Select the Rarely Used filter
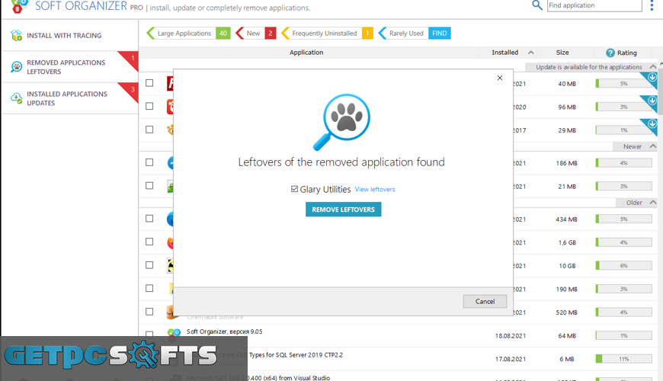The image size is (663, 381). [415, 34]
